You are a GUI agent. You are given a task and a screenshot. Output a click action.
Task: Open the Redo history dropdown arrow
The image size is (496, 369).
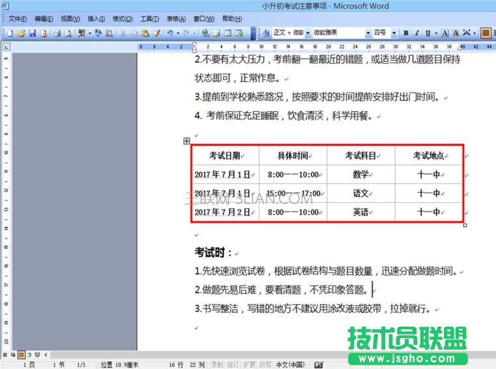(194, 33)
